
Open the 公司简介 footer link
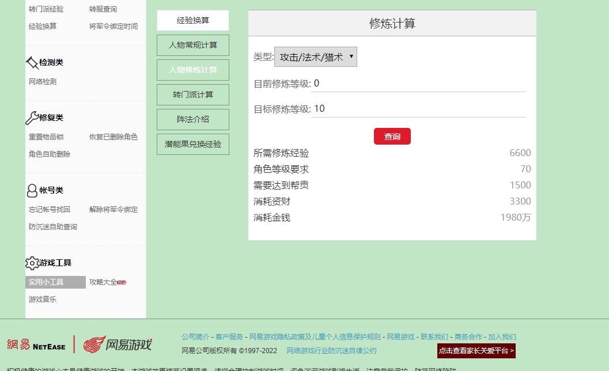pyautogui.click(x=195, y=337)
